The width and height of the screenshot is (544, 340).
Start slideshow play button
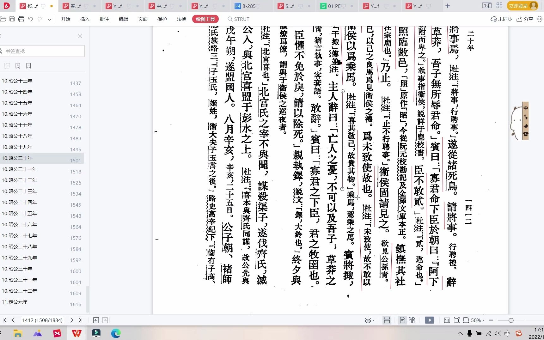pyautogui.click(x=429, y=320)
